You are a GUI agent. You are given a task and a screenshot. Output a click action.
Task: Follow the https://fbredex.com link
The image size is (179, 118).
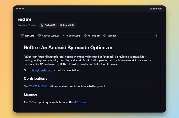[x=42, y=70]
